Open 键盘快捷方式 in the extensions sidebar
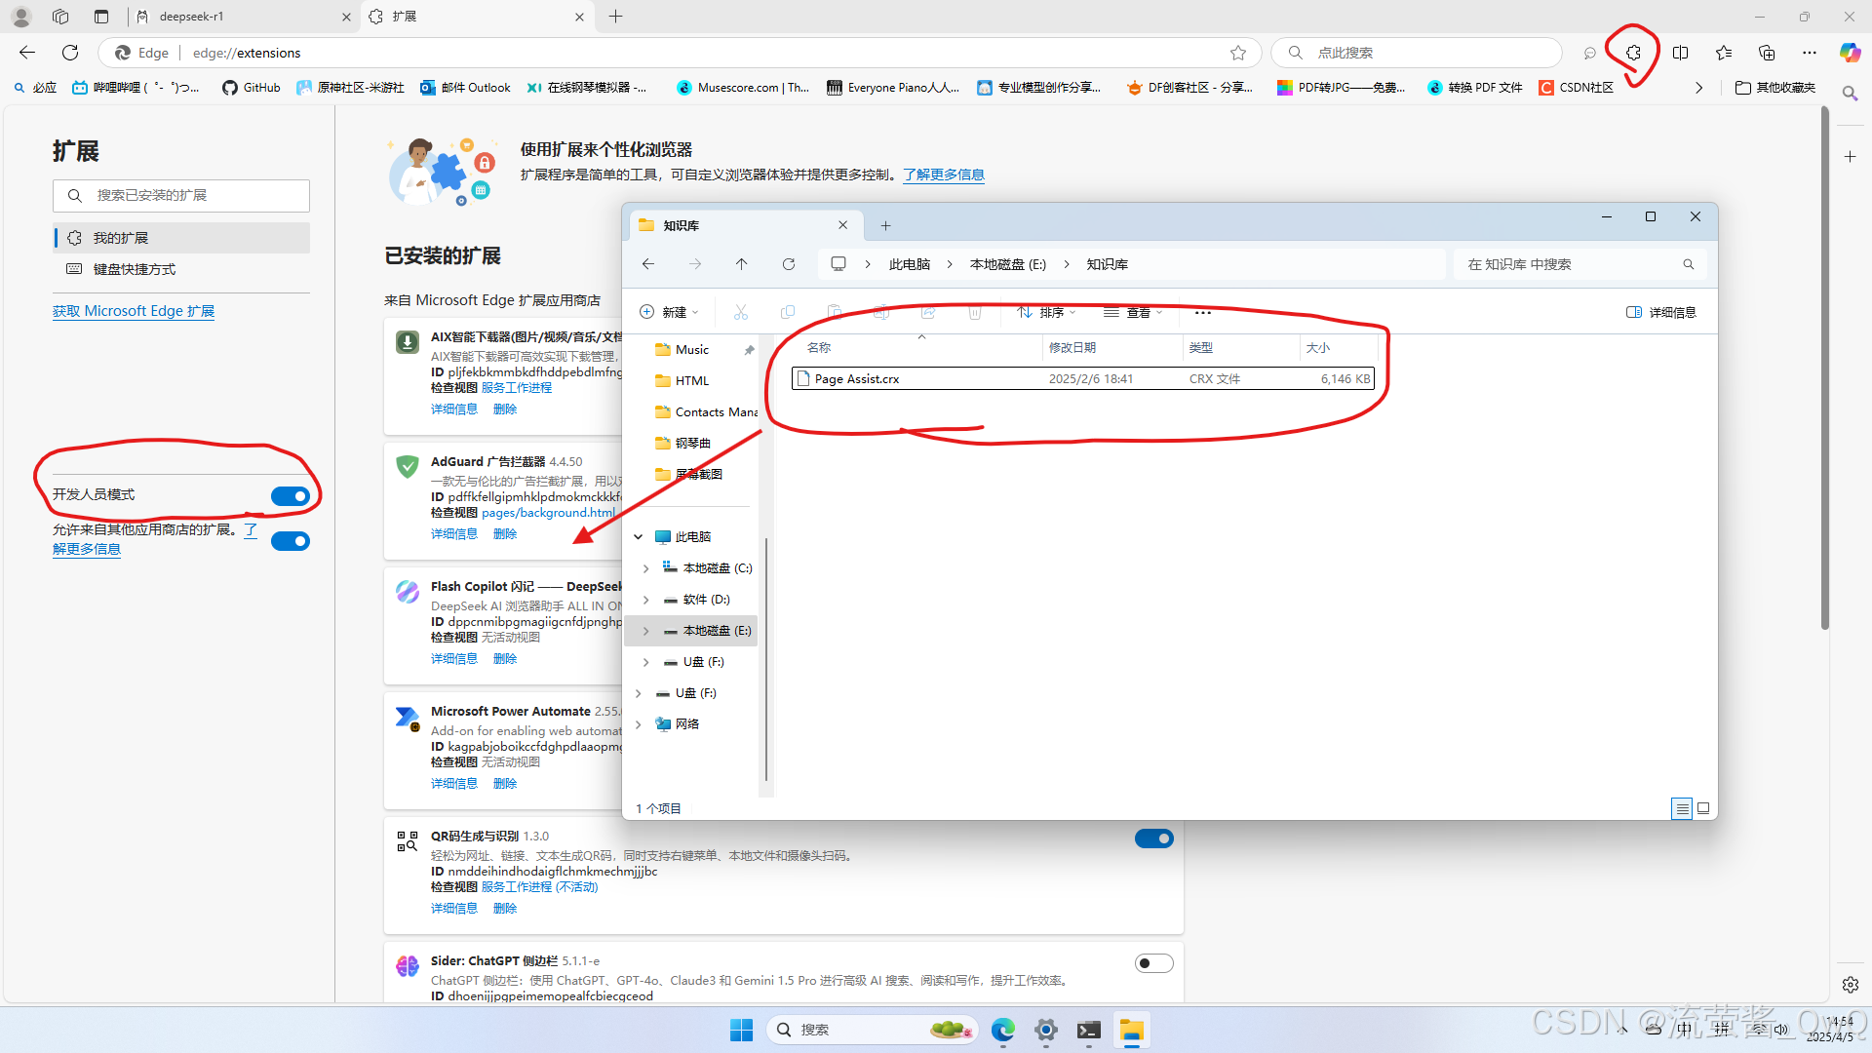This screenshot has width=1872, height=1053. (x=181, y=269)
